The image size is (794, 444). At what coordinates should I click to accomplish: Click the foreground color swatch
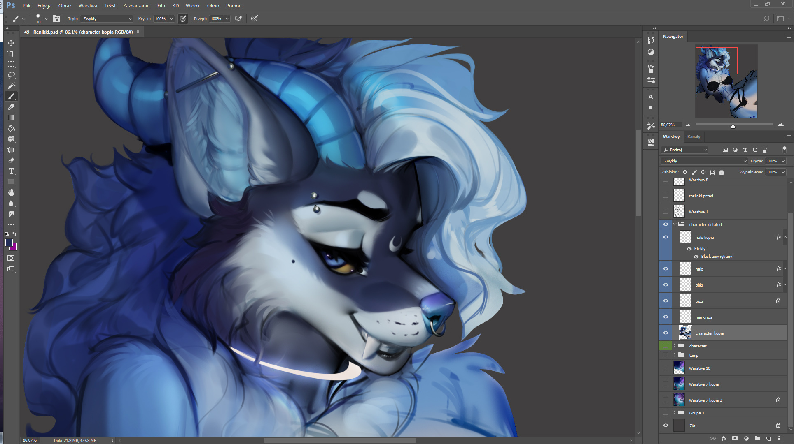point(9,243)
